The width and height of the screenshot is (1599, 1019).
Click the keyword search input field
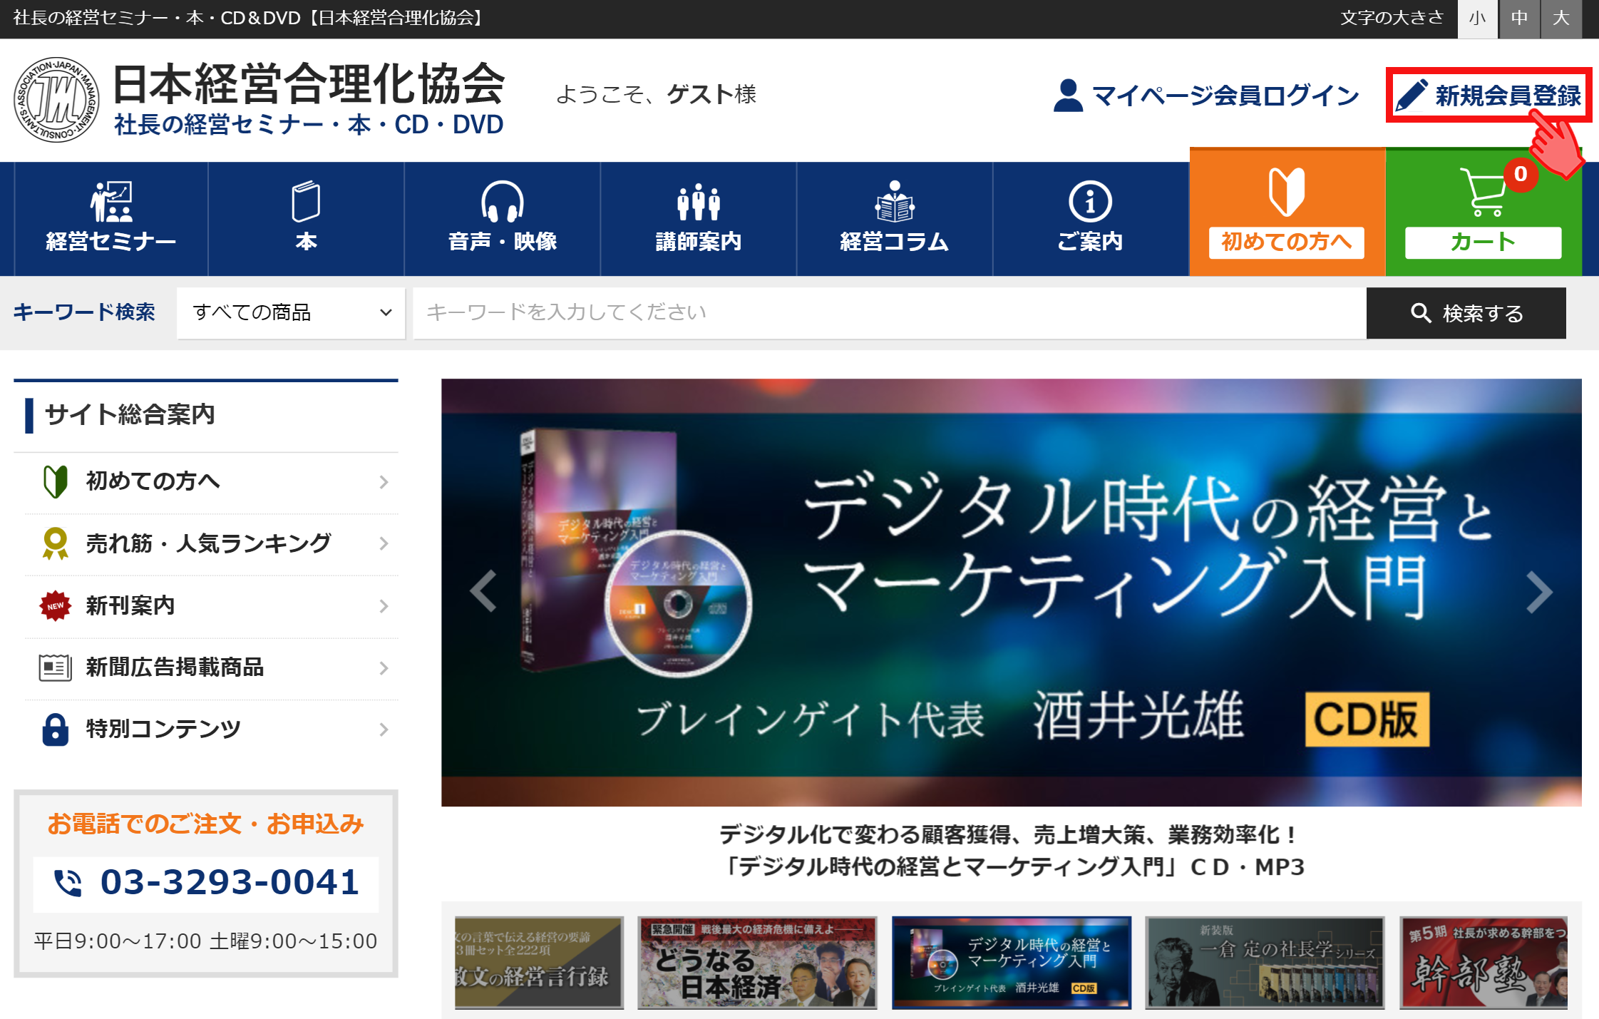coord(889,313)
